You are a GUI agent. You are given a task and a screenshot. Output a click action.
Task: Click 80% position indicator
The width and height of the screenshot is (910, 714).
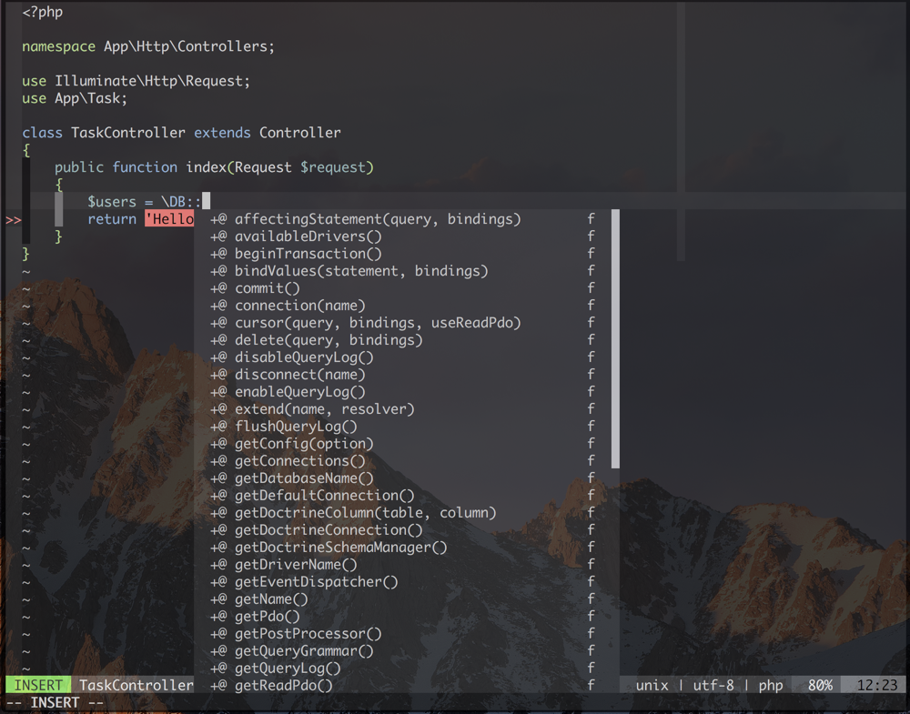point(820,686)
